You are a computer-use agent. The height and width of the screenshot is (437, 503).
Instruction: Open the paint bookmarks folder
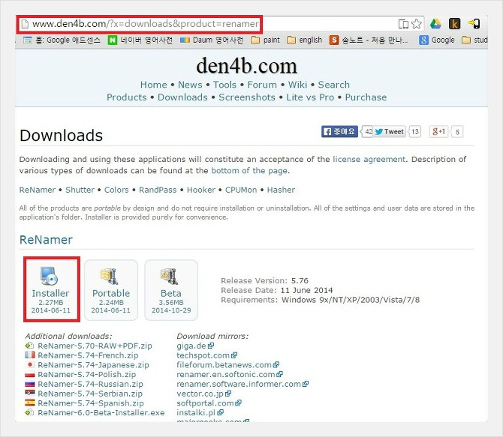[x=265, y=40]
